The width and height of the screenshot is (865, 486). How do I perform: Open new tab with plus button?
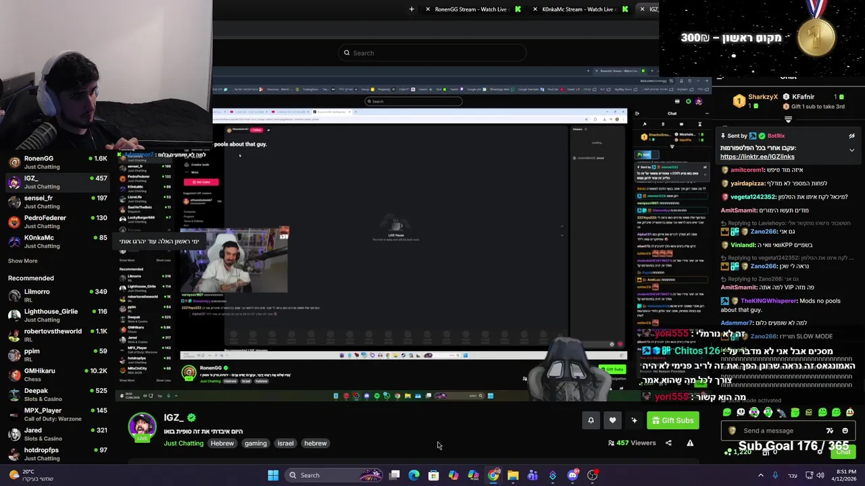coord(412,9)
